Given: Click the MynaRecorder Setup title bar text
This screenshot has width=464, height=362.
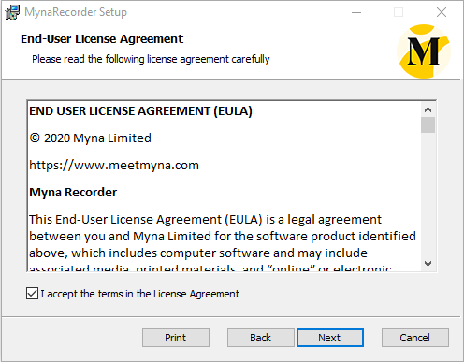Looking at the screenshot, I should coord(76,12).
